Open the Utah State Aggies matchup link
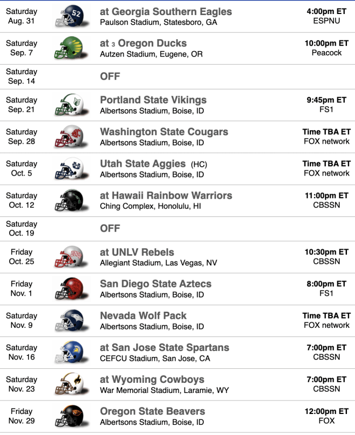355x435 pixels. click(143, 164)
